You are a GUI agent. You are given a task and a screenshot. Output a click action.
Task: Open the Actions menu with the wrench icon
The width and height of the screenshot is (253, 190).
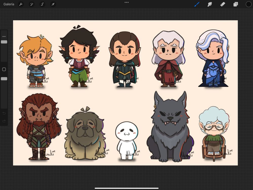click(x=21, y=4)
